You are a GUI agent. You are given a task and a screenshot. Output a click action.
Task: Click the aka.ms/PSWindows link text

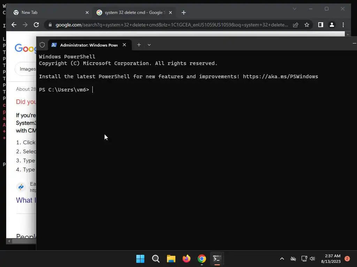[x=280, y=76]
